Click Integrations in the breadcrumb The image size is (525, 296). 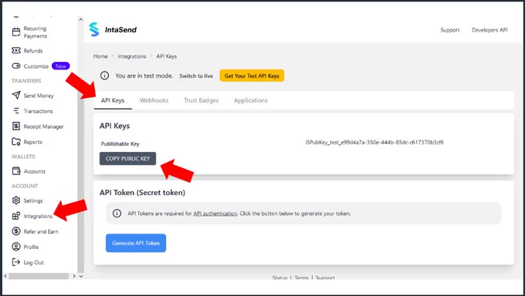tap(132, 56)
